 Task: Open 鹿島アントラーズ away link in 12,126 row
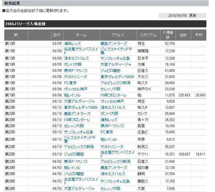click(x=114, y=168)
